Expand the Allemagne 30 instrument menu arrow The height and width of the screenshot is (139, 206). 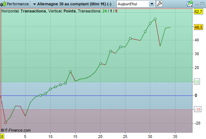click(x=34, y=4)
